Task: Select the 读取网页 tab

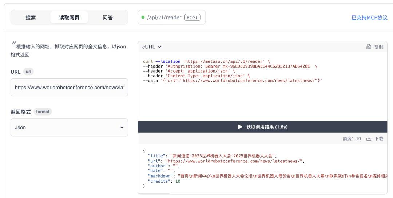Action: pos(69,17)
